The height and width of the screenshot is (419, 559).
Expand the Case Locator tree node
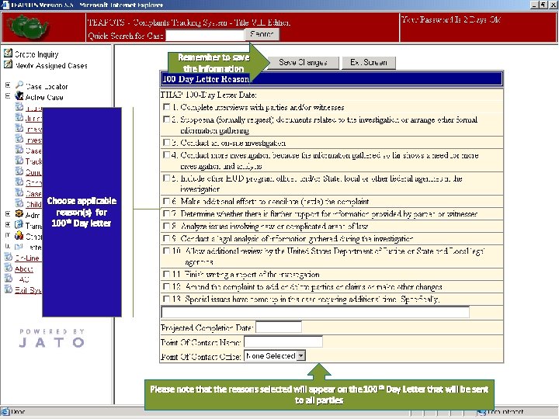tap(8, 85)
